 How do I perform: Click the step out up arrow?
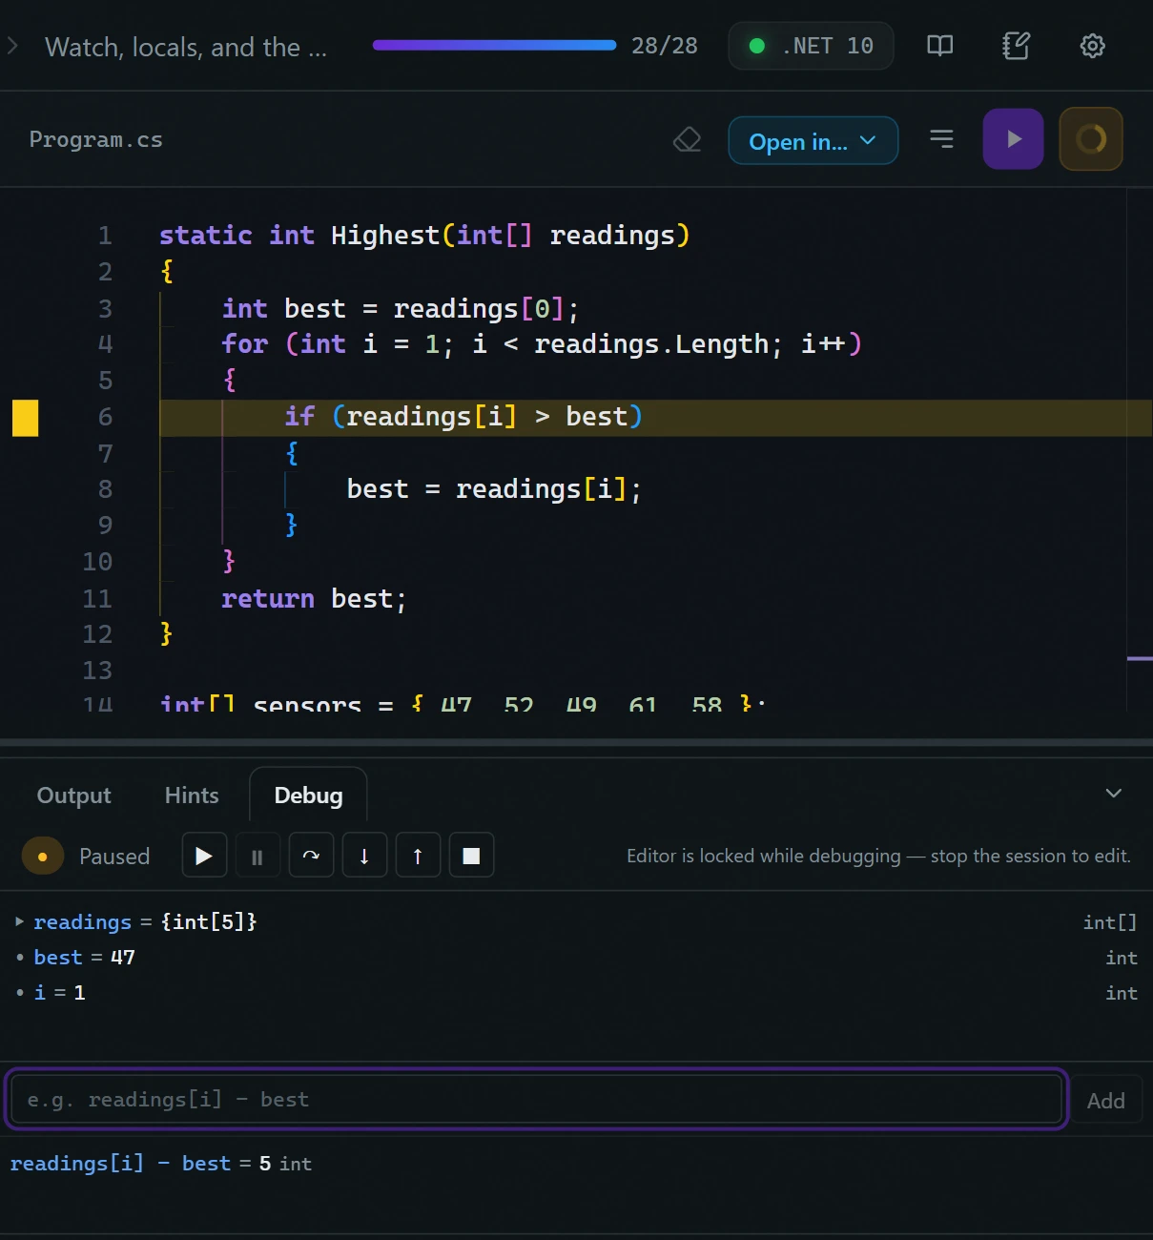(x=418, y=856)
